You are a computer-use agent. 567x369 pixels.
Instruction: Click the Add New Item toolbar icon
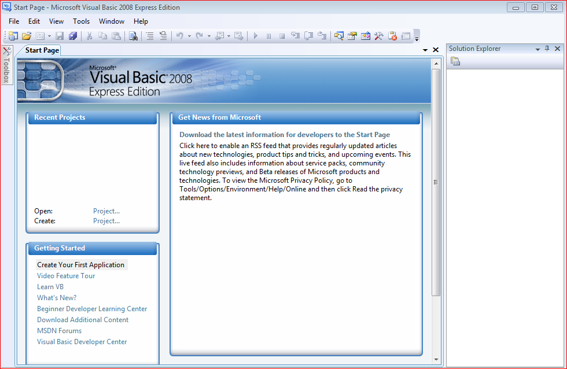click(40, 36)
